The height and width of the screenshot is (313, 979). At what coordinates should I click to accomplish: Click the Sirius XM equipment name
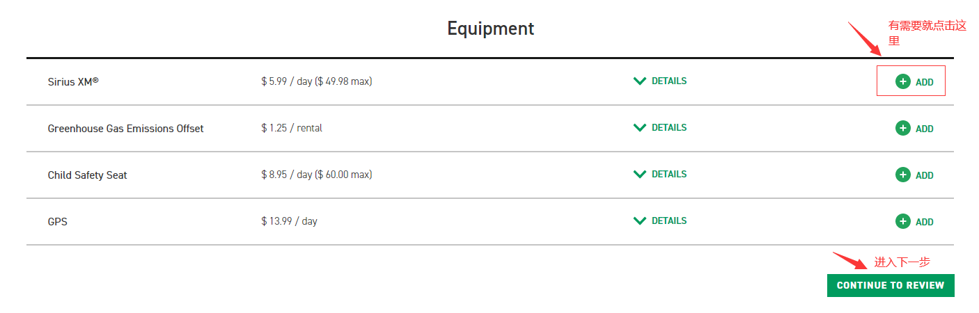point(73,81)
